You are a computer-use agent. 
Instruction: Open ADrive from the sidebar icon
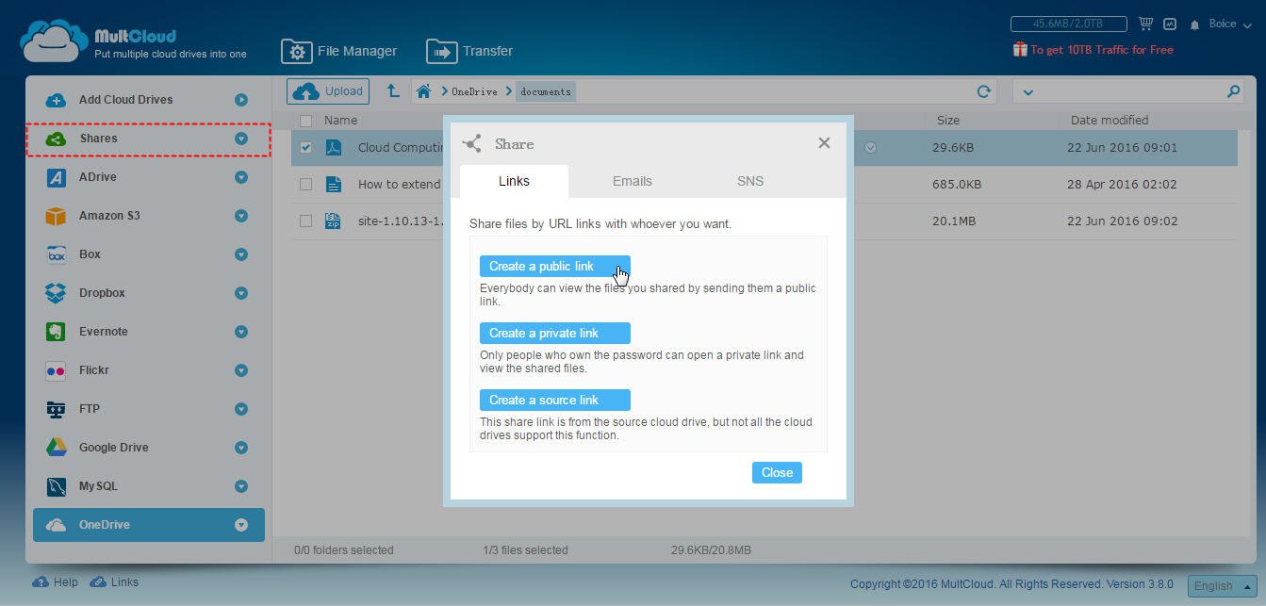[x=56, y=177]
